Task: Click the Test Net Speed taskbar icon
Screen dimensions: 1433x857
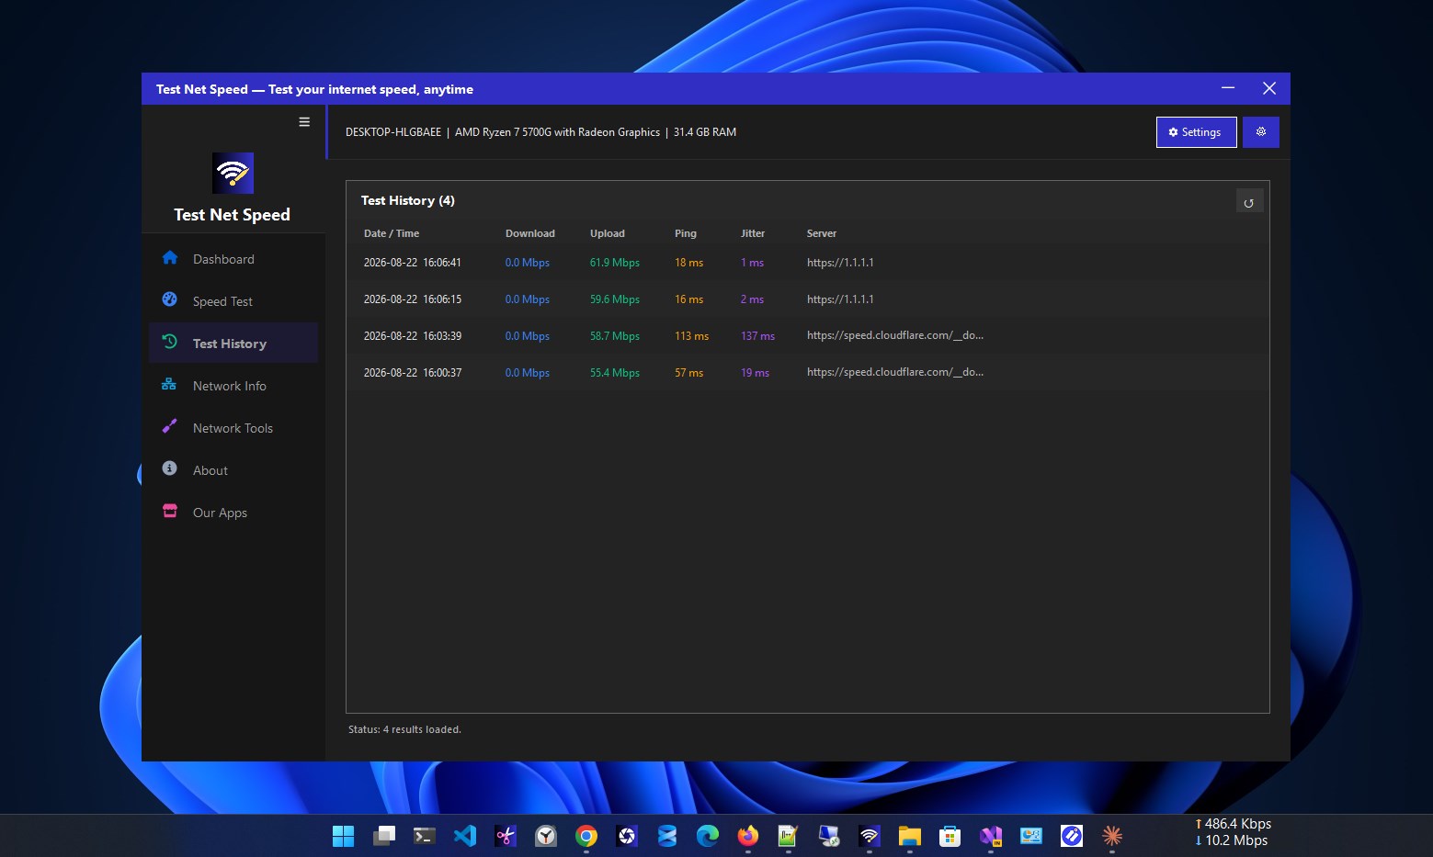Action: click(x=870, y=836)
